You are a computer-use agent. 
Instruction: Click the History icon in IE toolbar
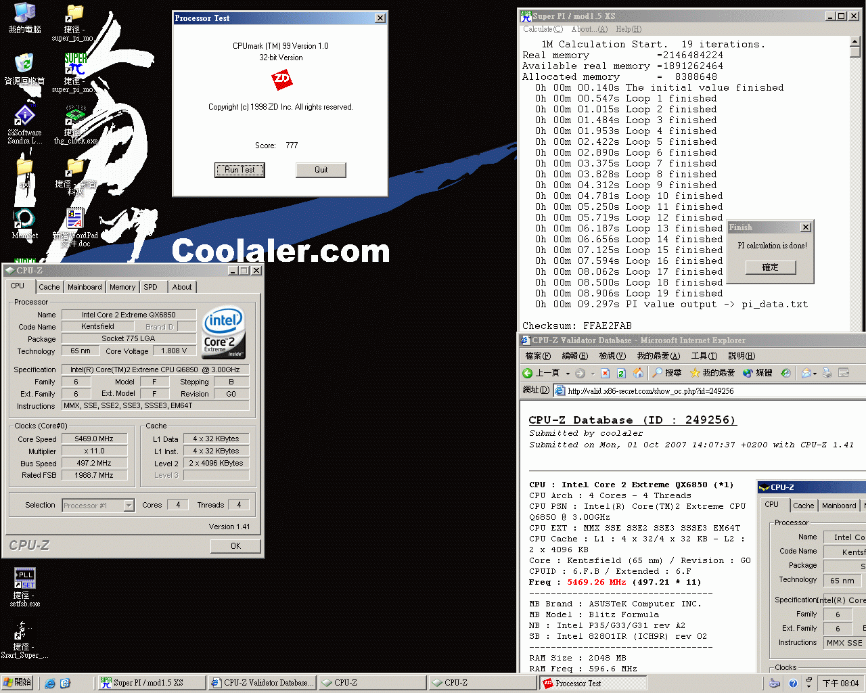[785, 373]
